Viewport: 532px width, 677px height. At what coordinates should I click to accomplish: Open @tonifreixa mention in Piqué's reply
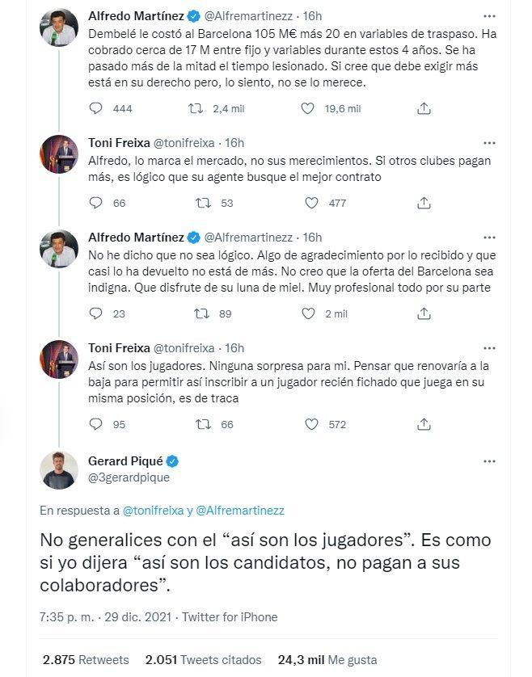tap(154, 511)
